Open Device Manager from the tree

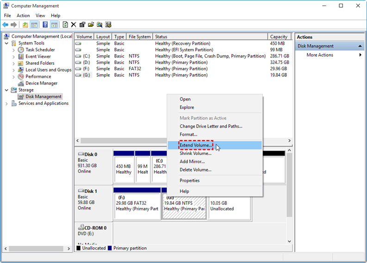[41, 83]
